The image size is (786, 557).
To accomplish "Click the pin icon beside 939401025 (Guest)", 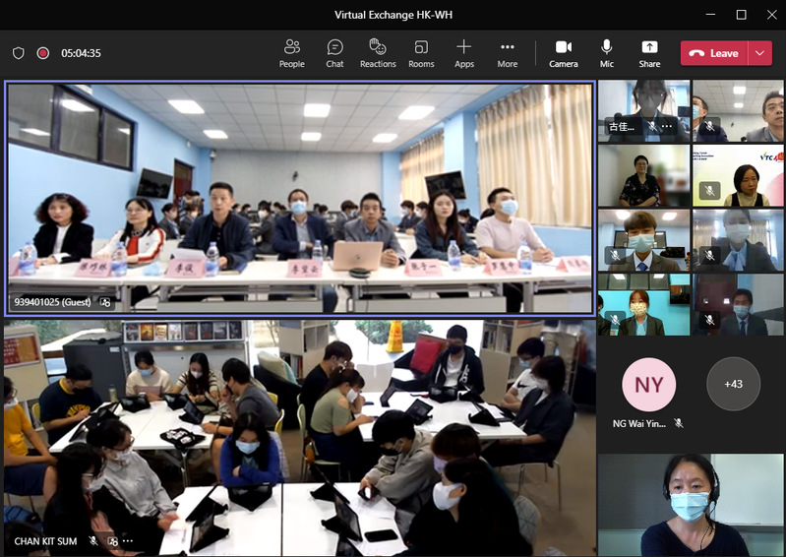I will tap(105, 303).
